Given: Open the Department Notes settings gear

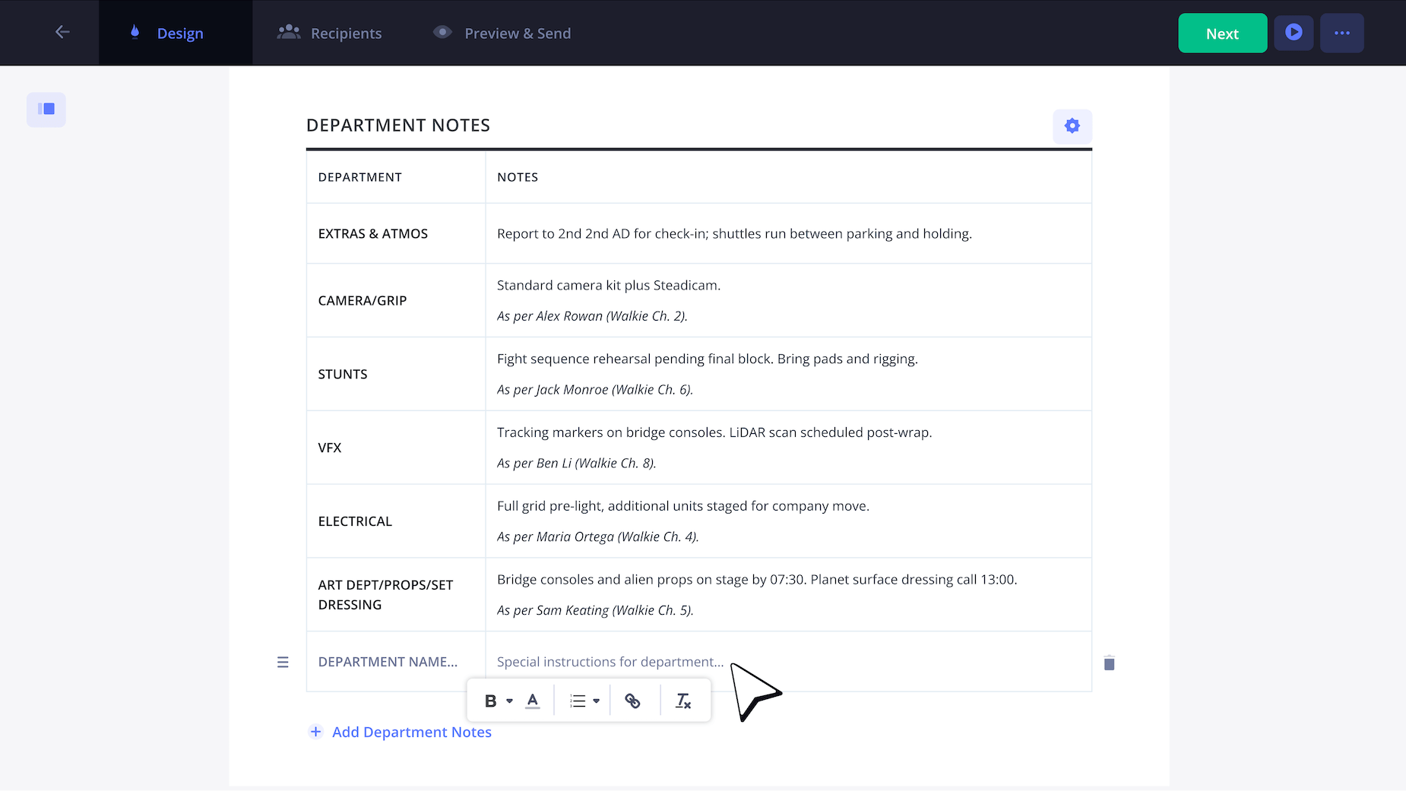Looking at the screenshot, I should pyautogui.click(x=1072, y=126).
